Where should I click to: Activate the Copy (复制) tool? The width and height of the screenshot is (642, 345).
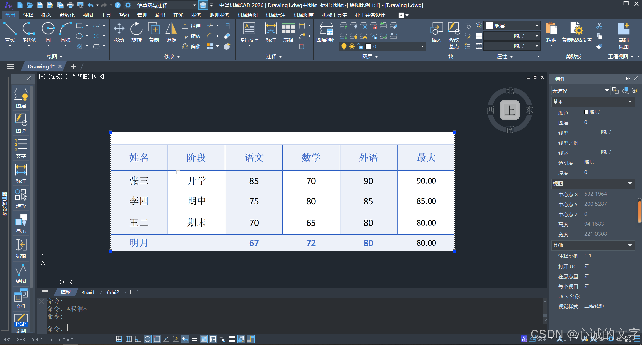click(154, 33)
